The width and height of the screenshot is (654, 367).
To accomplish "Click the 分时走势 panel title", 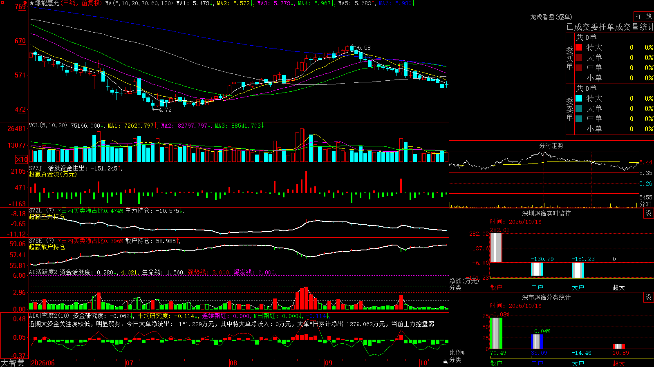I will (x=551, y=146).
